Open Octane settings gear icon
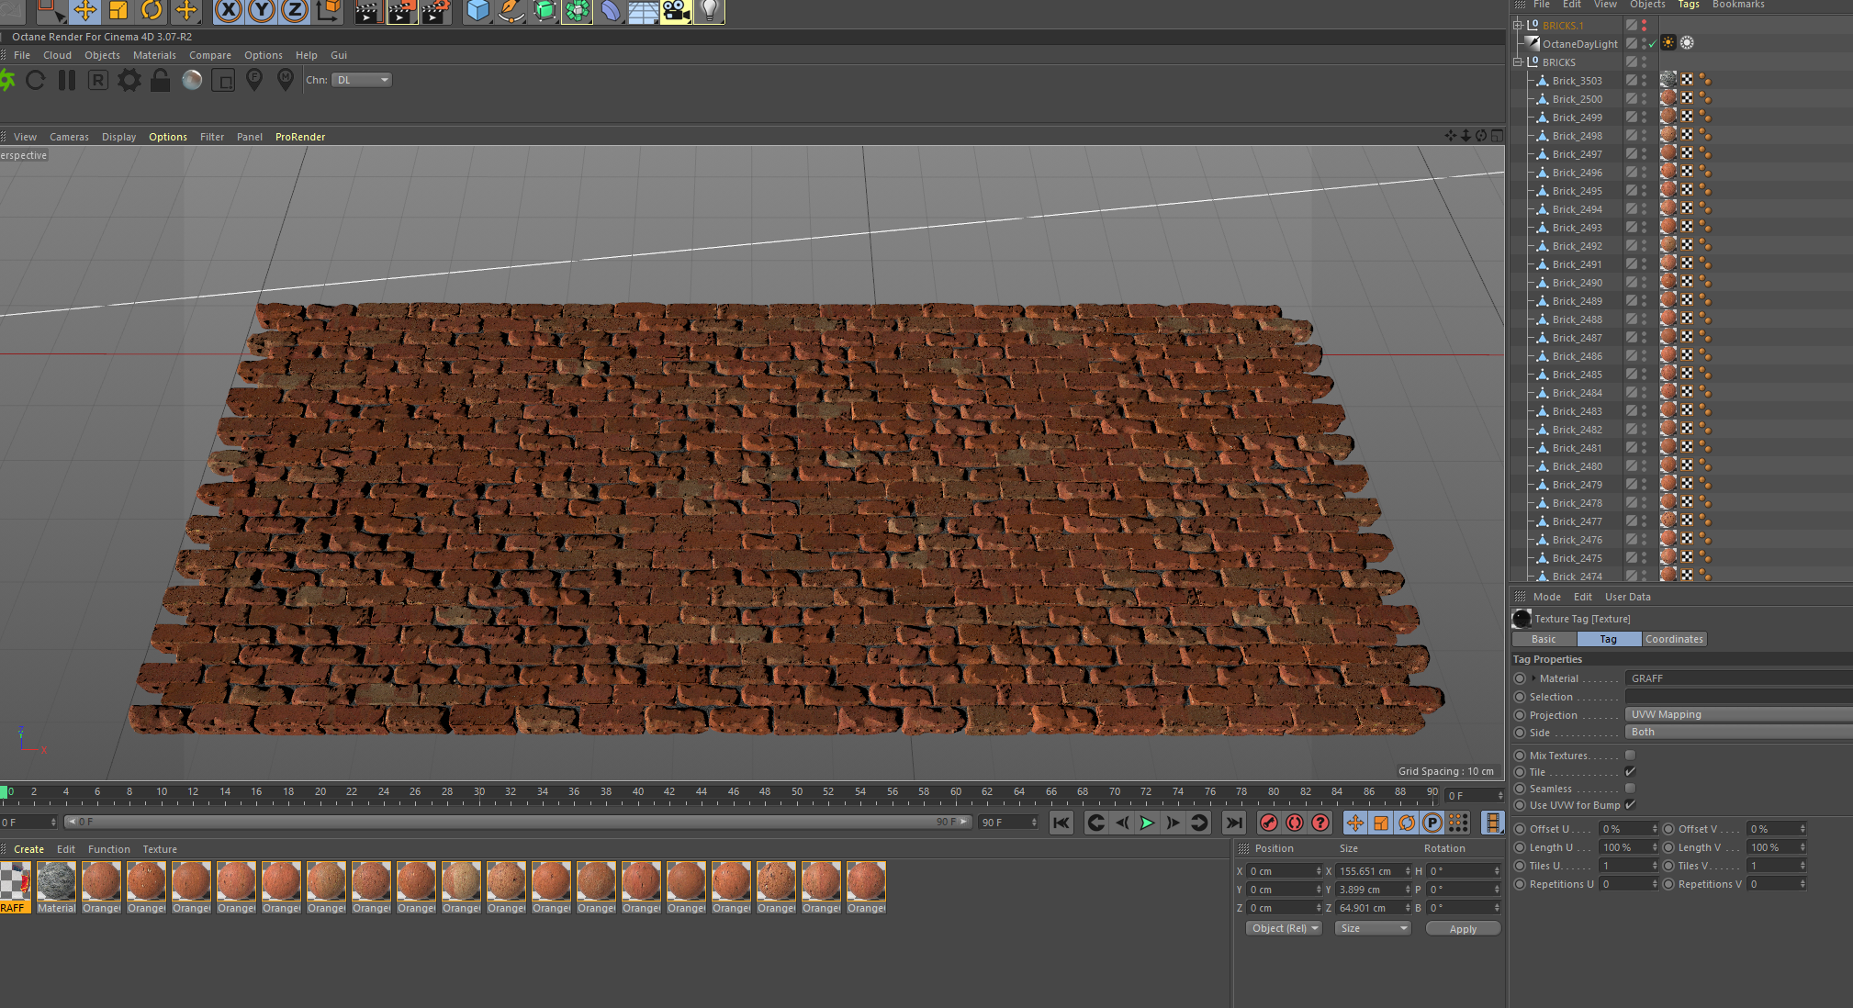The image size is (1853, 1008). point(129,81)
